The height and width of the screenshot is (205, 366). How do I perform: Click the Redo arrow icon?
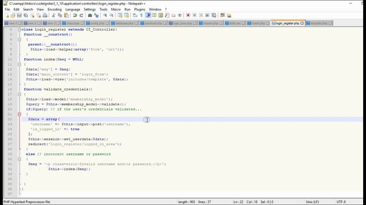click(81, 15)
